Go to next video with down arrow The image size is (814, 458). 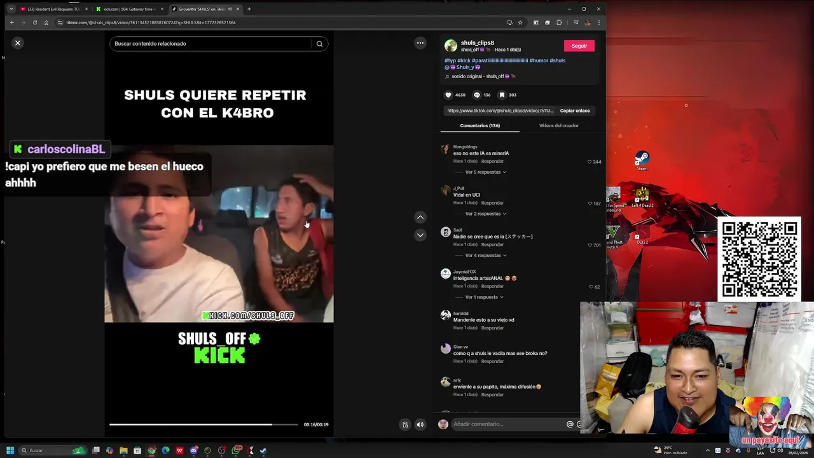(420, 235)
